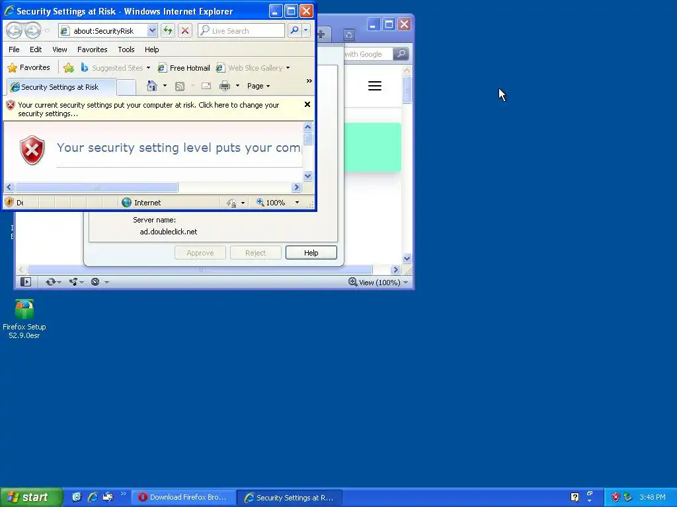Click the Read Mail envelope icon
Image resolution: width=677 pixels, height=507 pixels.
point(206,86)
